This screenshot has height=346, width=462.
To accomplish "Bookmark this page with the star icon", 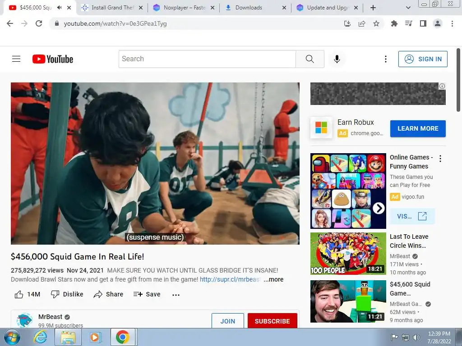I will pyautogui.click(x=376, y=23).
